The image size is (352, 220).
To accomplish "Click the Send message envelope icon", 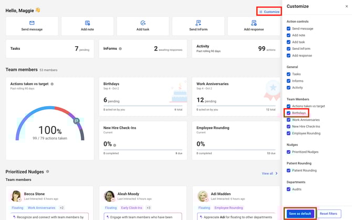I will tap(32, 23).
